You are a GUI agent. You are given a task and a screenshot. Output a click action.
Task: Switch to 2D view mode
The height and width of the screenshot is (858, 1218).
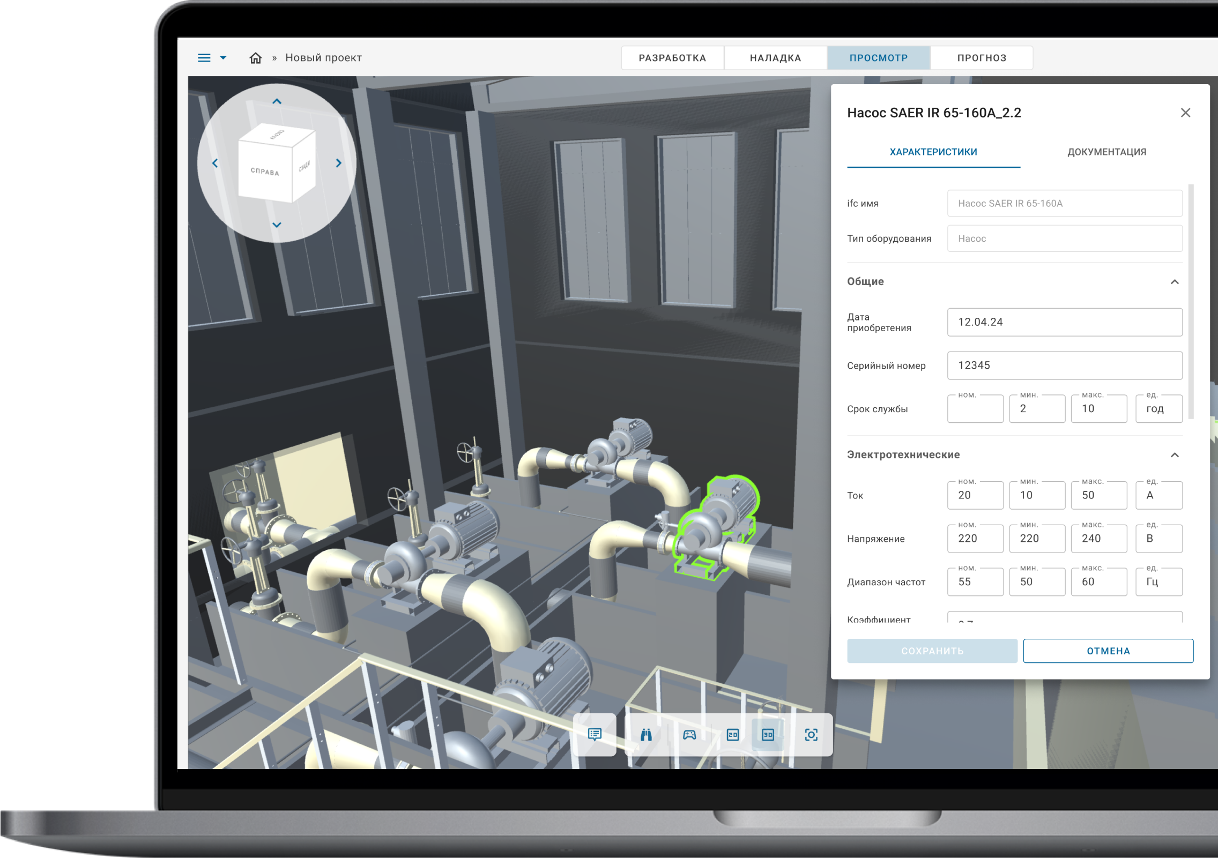point(732,734)
